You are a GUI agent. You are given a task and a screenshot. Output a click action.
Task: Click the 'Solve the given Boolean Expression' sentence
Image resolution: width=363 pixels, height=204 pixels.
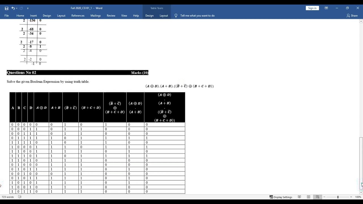48,82
